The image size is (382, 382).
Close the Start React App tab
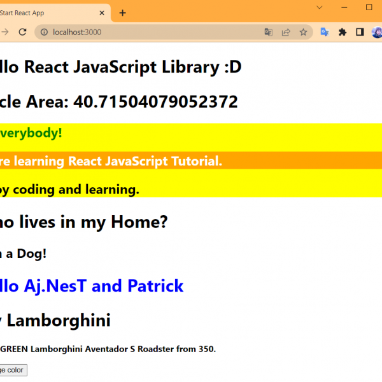(x=102, y=13)
